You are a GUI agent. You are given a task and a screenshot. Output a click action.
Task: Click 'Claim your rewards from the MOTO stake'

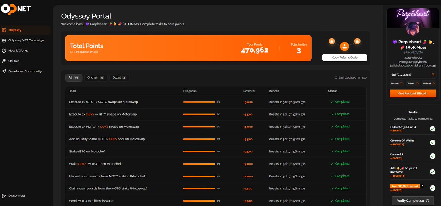tap(107, 188)
